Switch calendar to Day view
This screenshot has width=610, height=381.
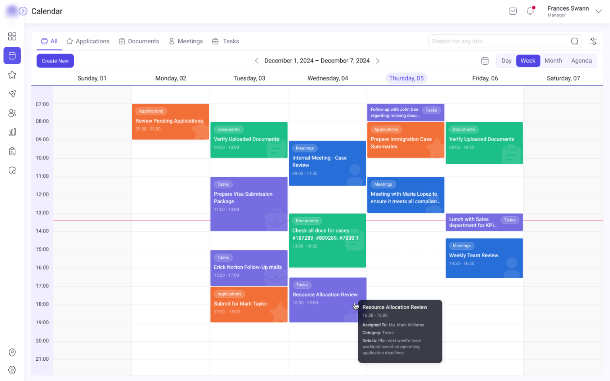coord(506,61)
